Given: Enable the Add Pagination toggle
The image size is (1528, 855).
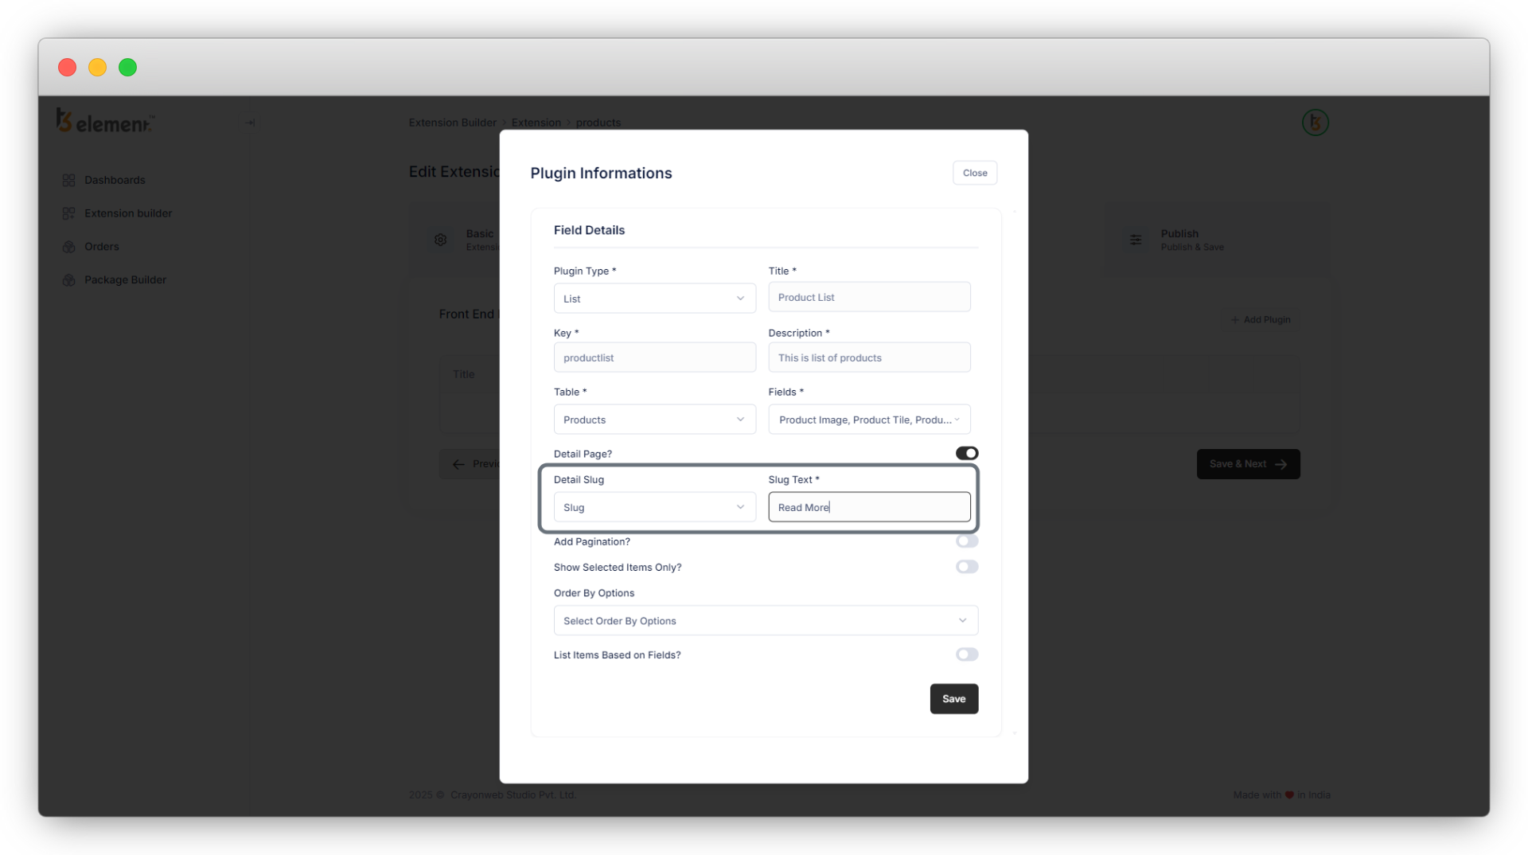Looking at the screenshot, I should point(966,541).
